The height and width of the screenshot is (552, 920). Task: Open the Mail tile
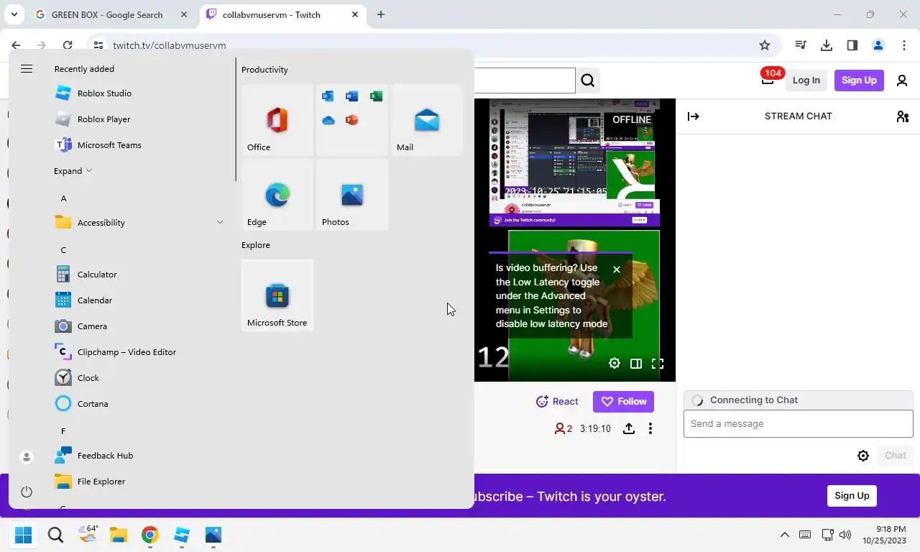point(427,120)
